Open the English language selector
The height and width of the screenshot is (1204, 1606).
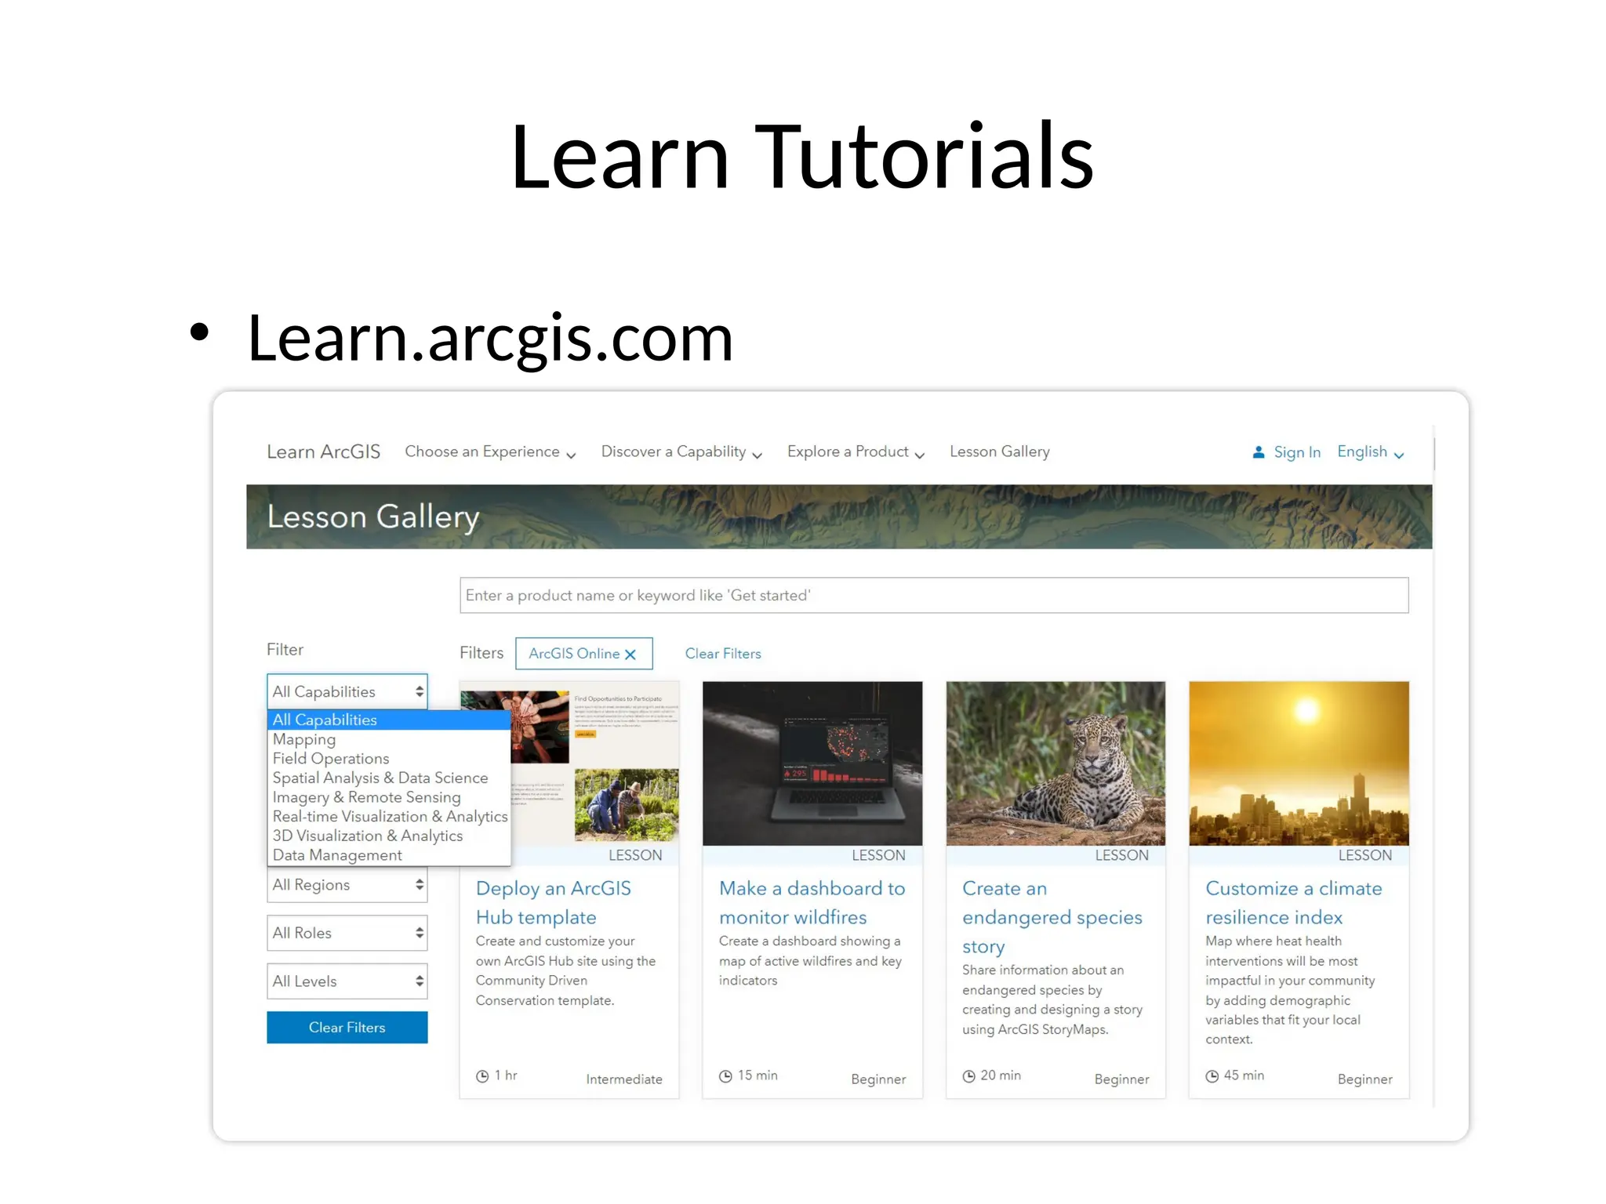pyautogui.click(x=1370, y=452)
